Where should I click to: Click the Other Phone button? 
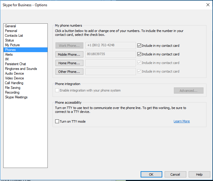pos(69,72)
